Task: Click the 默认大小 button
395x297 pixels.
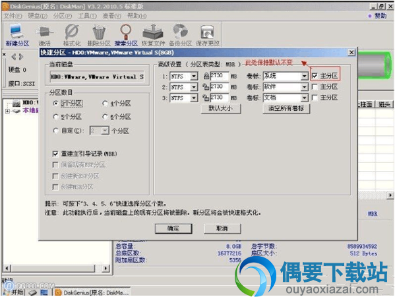Action: point(221,109)
